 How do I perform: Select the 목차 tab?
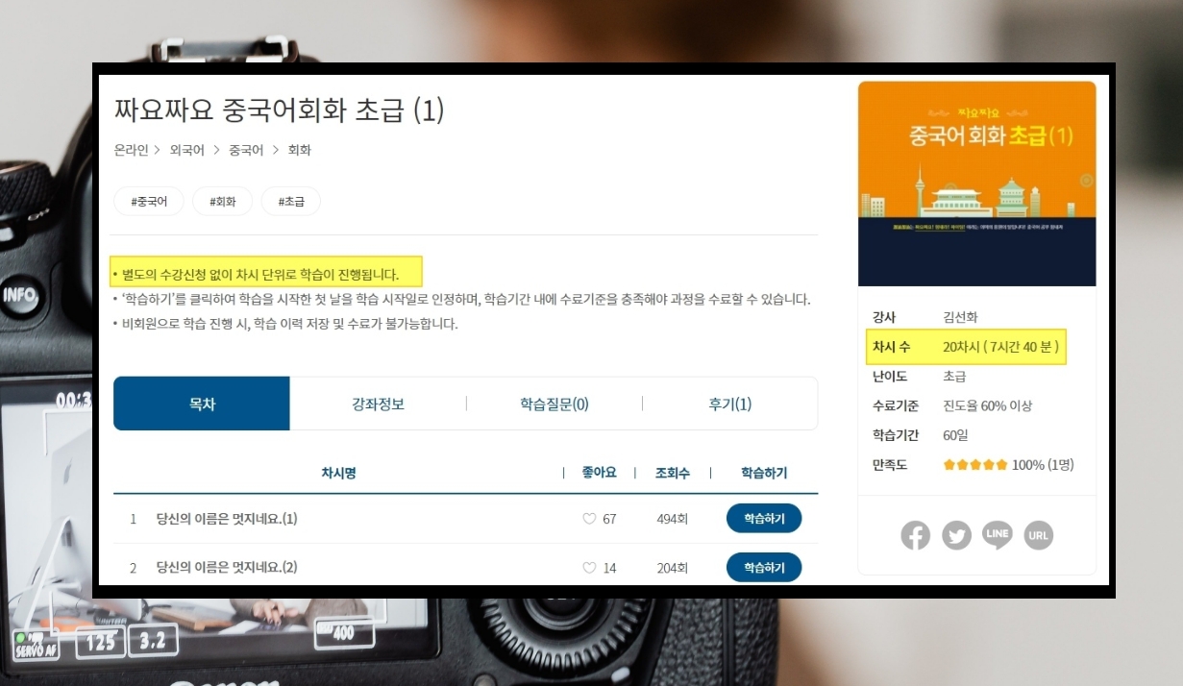tap(202, 404)
